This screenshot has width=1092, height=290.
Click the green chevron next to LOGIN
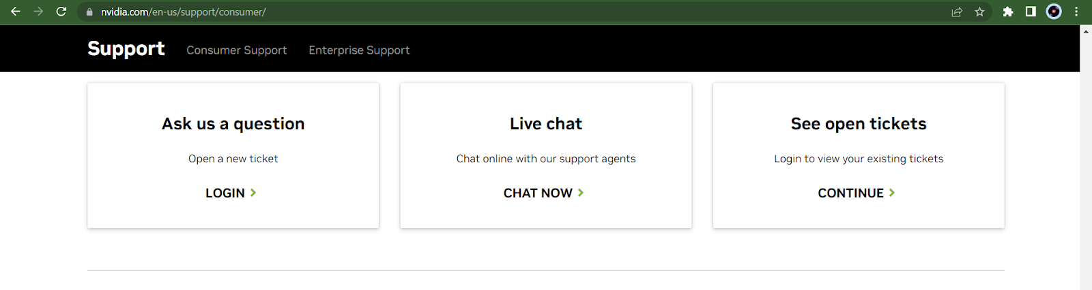(x=253, y=193)
